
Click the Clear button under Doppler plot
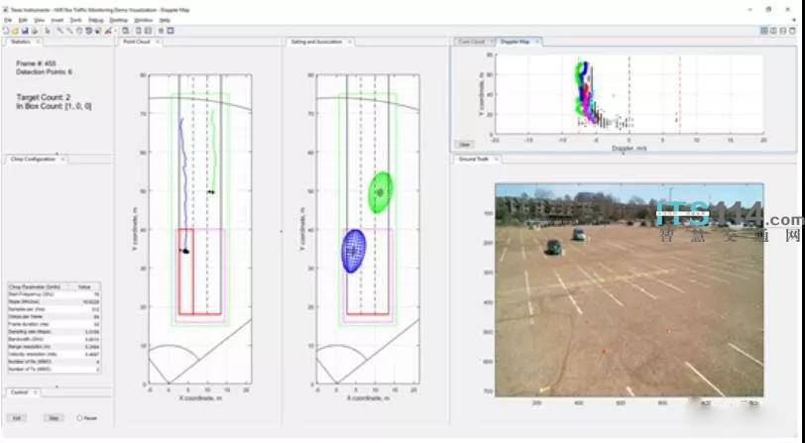click(x=463, y=144)
